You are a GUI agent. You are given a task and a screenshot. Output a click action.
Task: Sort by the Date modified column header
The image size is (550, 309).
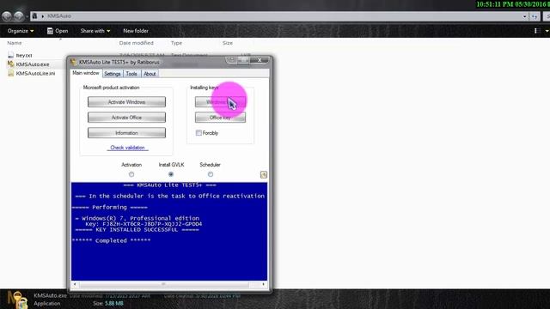(136, 43)
